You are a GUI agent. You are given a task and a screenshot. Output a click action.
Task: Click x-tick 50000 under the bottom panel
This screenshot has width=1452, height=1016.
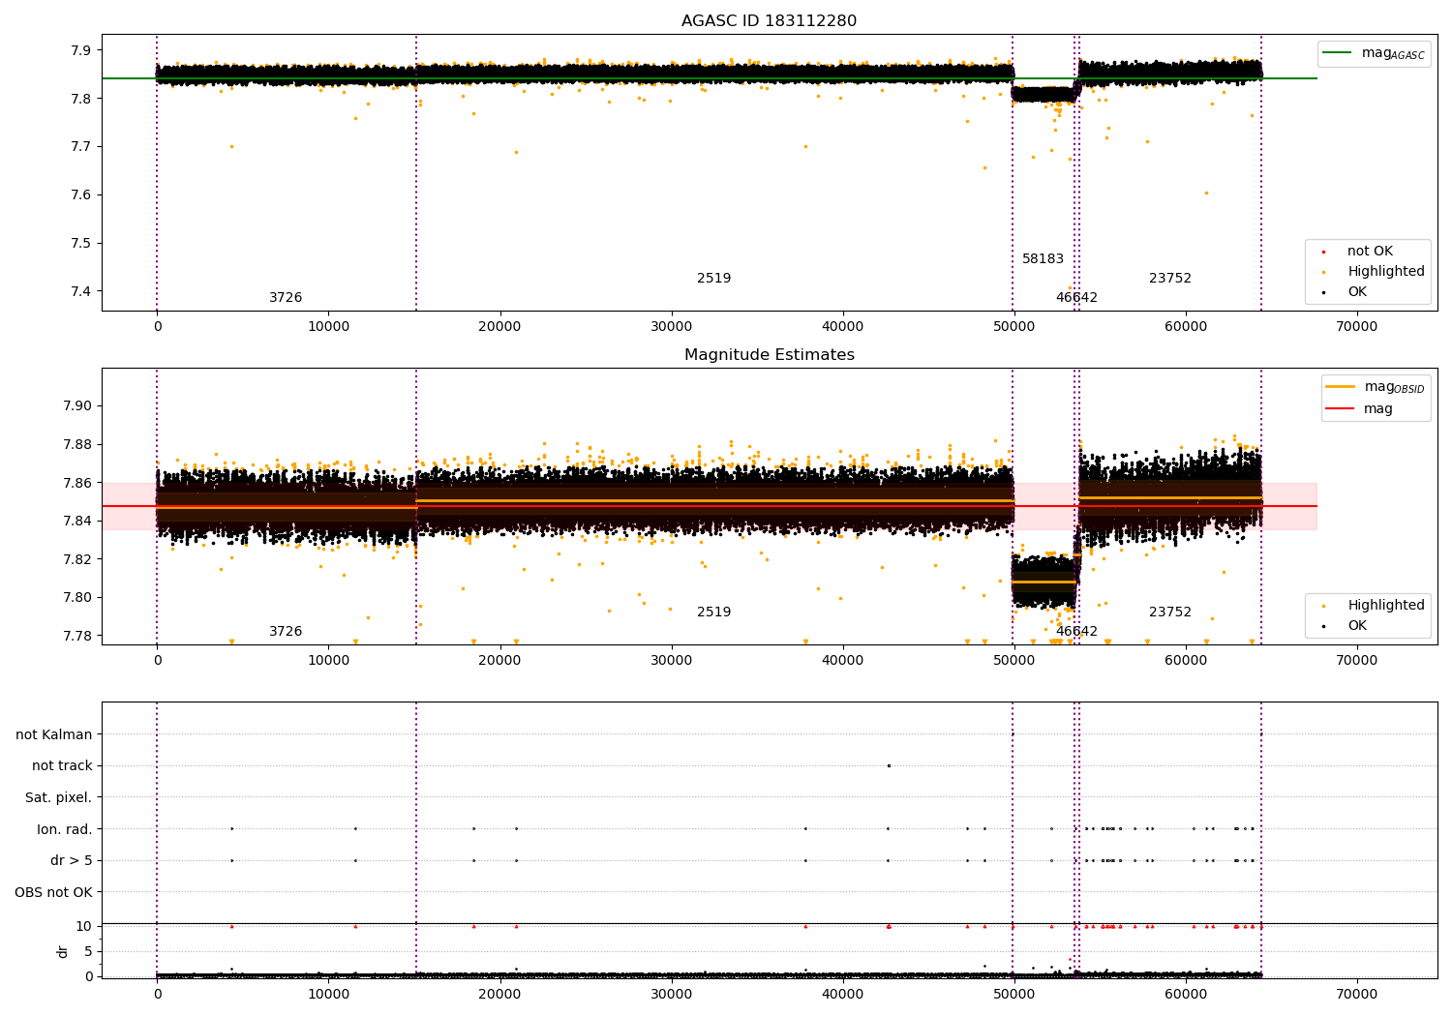[x=1014, y=995]
